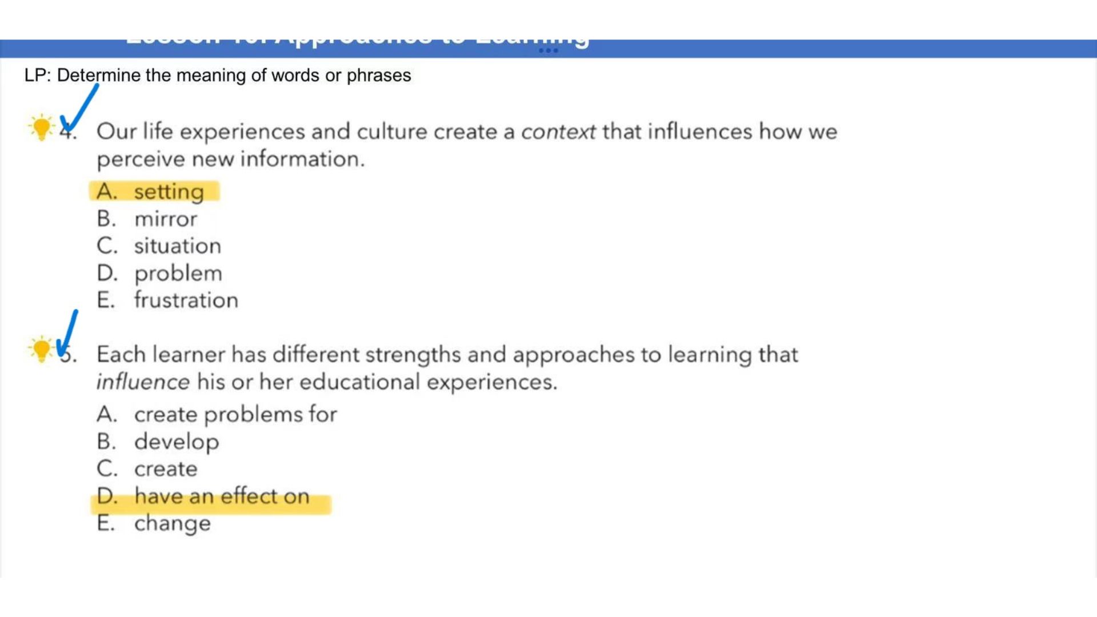The height and width of the screenshot is (617, 1097).
Task: Click the blue checkmark on question 4
Action: pyautogui.click(x=79, y=109)
